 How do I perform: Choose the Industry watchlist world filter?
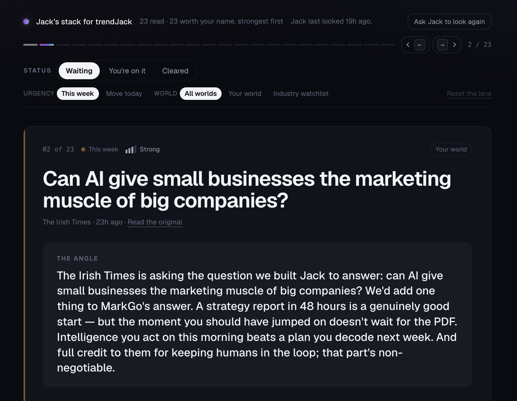point(301,94)
